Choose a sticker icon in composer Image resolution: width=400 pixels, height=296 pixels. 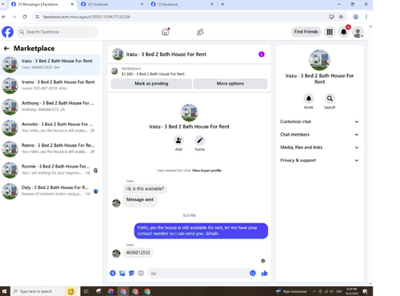pos(131,273)
